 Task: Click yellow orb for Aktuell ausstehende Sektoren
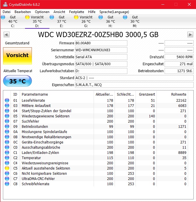tap(7, 168)
